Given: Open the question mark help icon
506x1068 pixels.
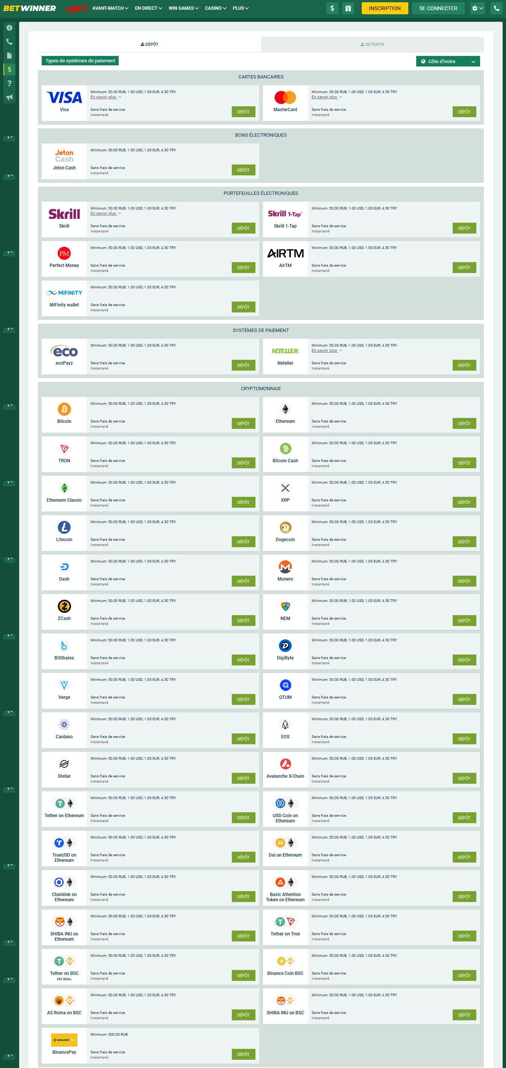Looking at the screenshot, I should (9, 83).
